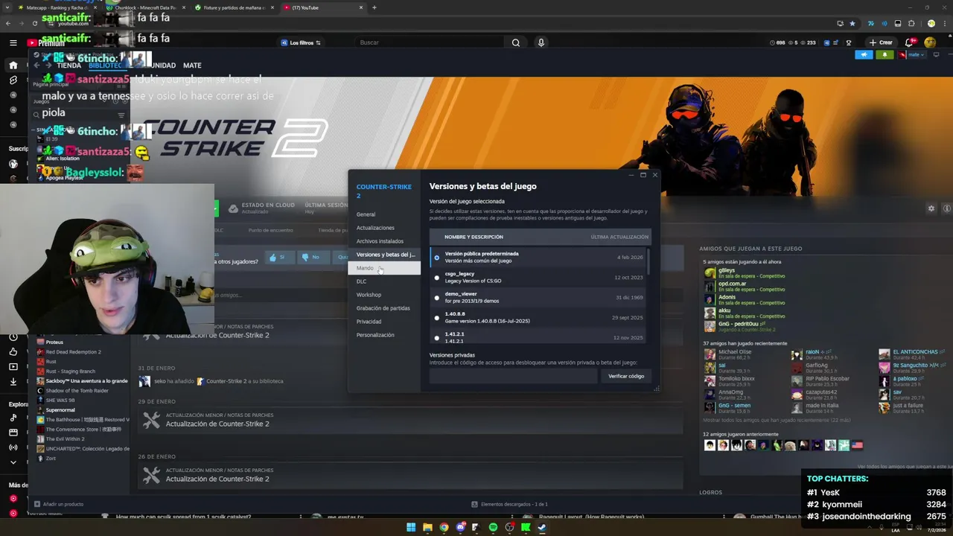The image size is (953, 536).
Task: Click the voice search microphone icon
Action: pyautogui.click(x=541, y=42)
